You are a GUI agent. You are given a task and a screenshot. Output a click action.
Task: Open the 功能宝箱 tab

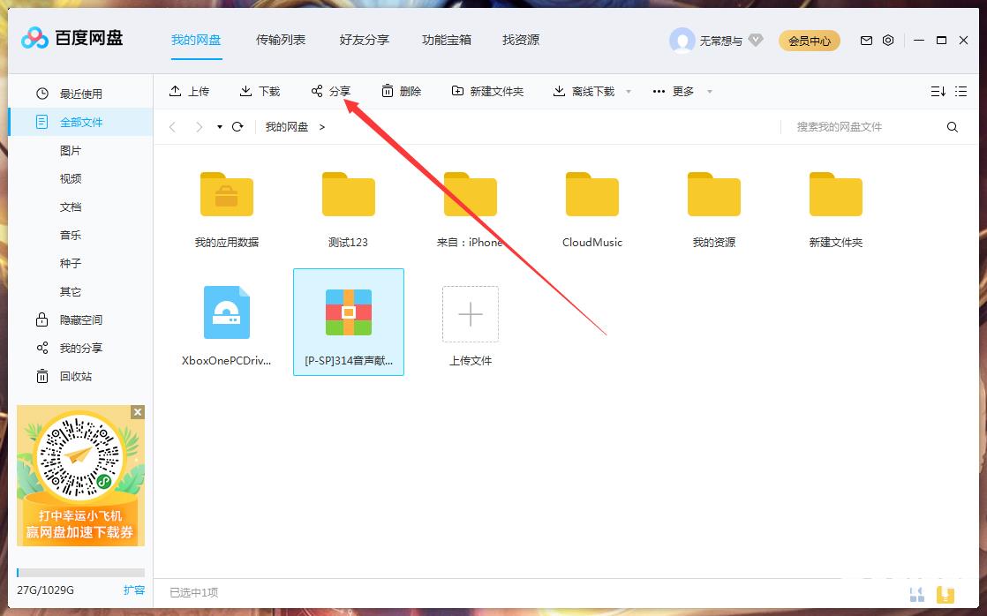click(x=447, y=41)
